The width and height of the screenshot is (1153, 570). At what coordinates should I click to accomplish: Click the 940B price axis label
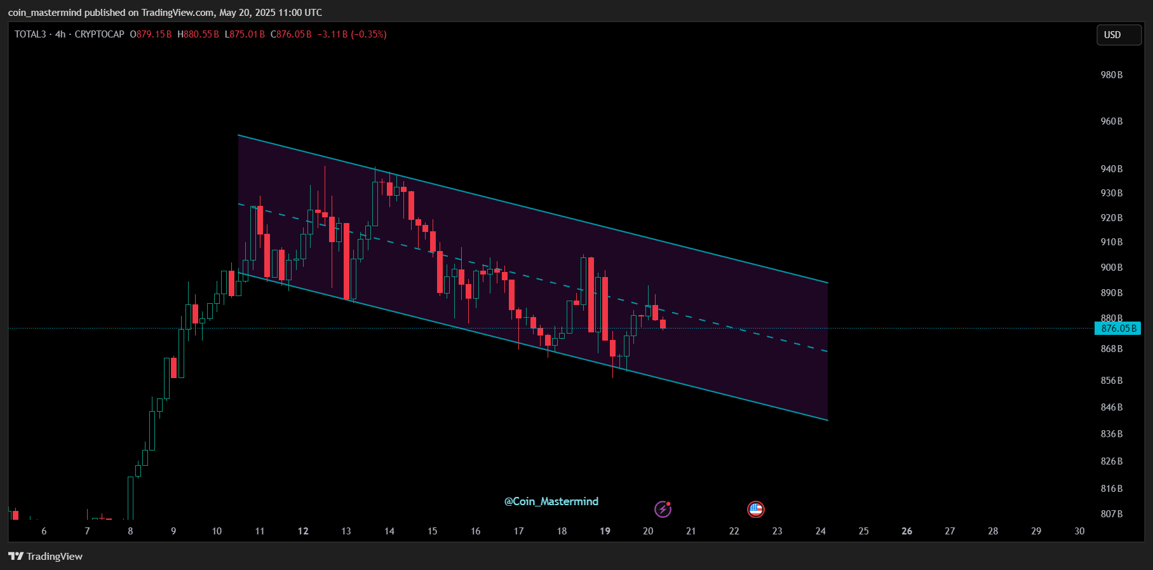point(1112,169)
